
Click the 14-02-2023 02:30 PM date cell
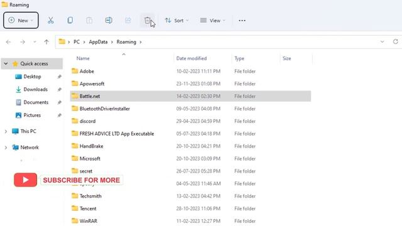[x=198, y=96]
